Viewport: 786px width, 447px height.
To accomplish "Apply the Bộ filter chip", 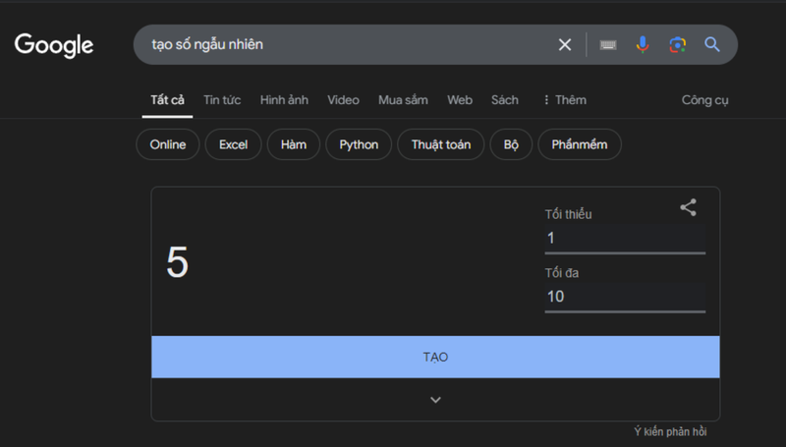I will point(511,144).
